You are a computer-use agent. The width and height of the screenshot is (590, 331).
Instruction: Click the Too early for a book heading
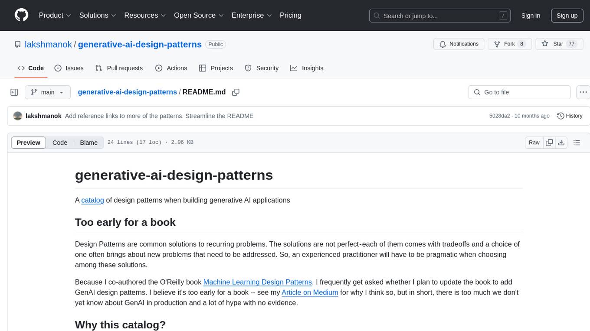[x=125, y=222]
